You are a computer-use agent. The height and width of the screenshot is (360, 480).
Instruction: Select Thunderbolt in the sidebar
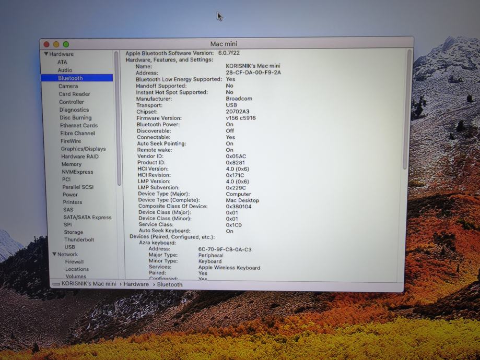79,239
